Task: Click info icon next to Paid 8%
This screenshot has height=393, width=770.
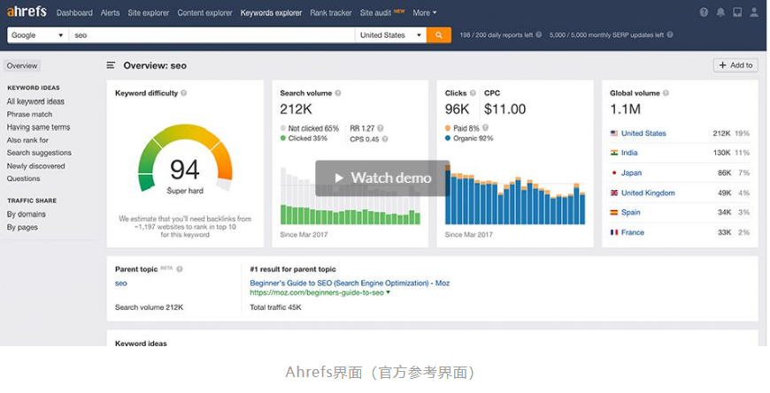Action: tap(485, 128)
